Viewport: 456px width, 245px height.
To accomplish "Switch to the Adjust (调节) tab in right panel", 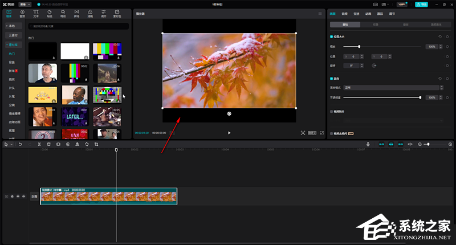I will coord(392,14).
